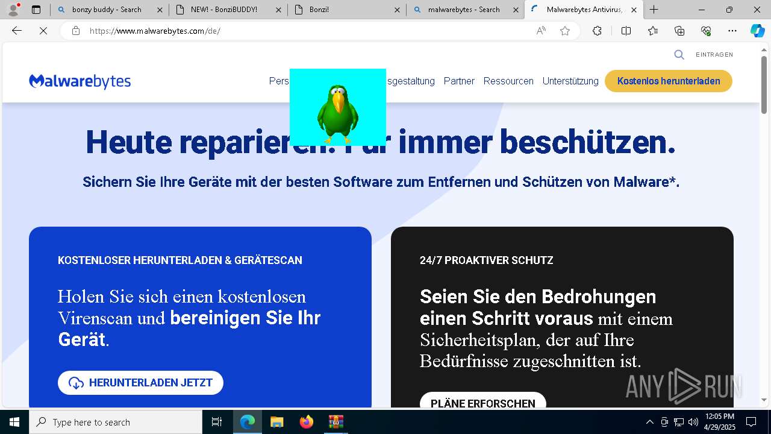Open the Partner menu item
The height and width of the screenshot is (434, 771).
[459, 81]
